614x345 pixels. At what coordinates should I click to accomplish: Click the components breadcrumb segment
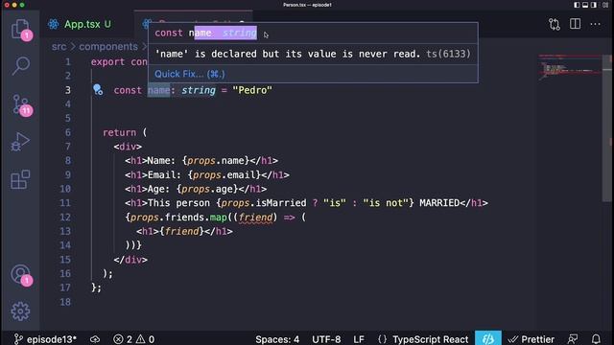[108, 47]
